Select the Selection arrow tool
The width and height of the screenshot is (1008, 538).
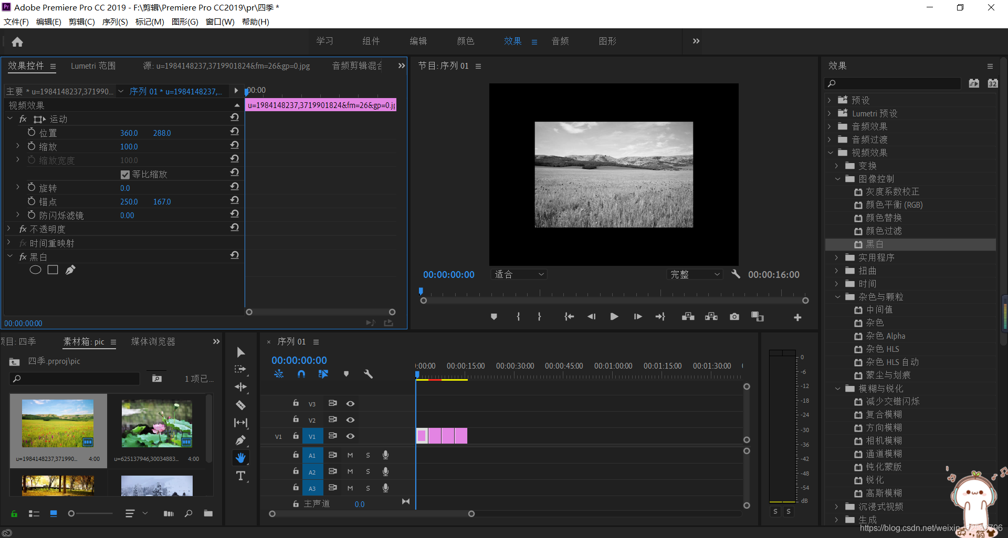(x=240, y=352)
